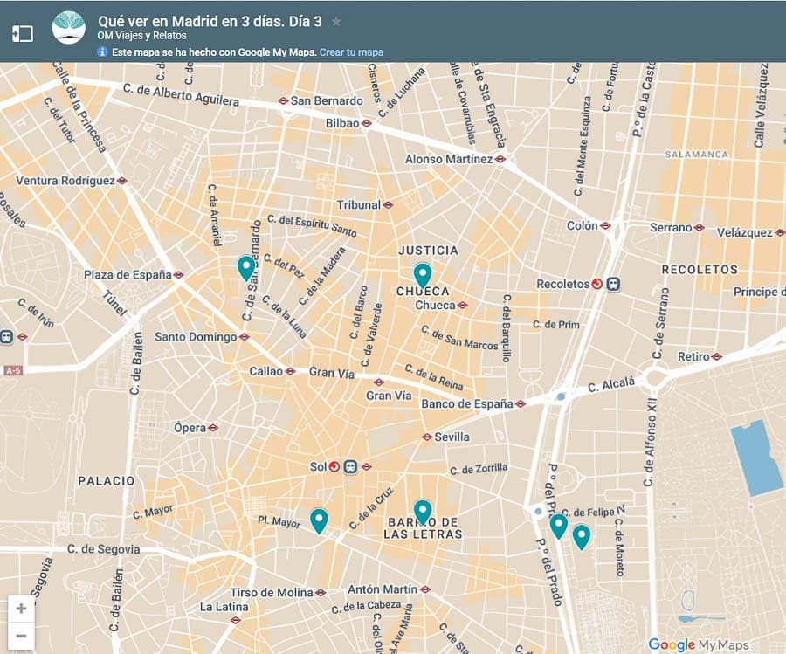786x654 pixels.
Task: Click the Santo Domingo metro icon
Action: point(245,337)
